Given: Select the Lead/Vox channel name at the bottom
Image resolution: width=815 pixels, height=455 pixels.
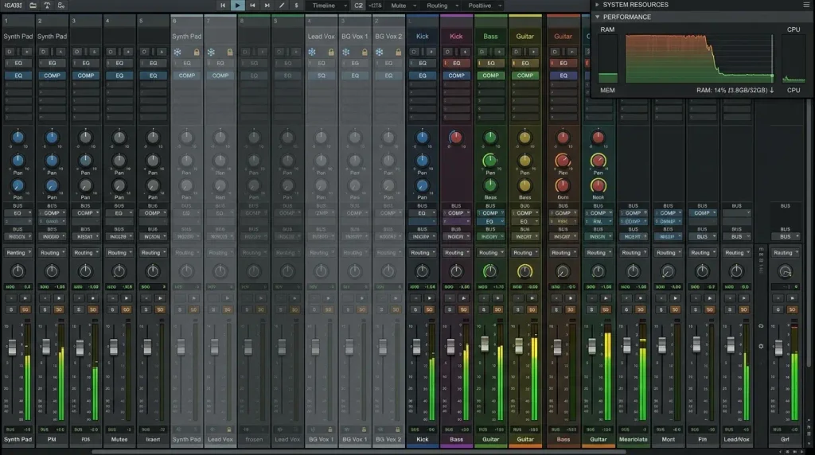Looking at the screenshot, I should [x=736, y=439].
